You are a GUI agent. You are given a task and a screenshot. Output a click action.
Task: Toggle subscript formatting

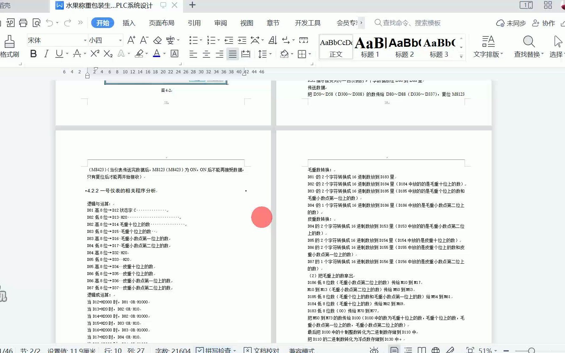[x=108, y=54]
